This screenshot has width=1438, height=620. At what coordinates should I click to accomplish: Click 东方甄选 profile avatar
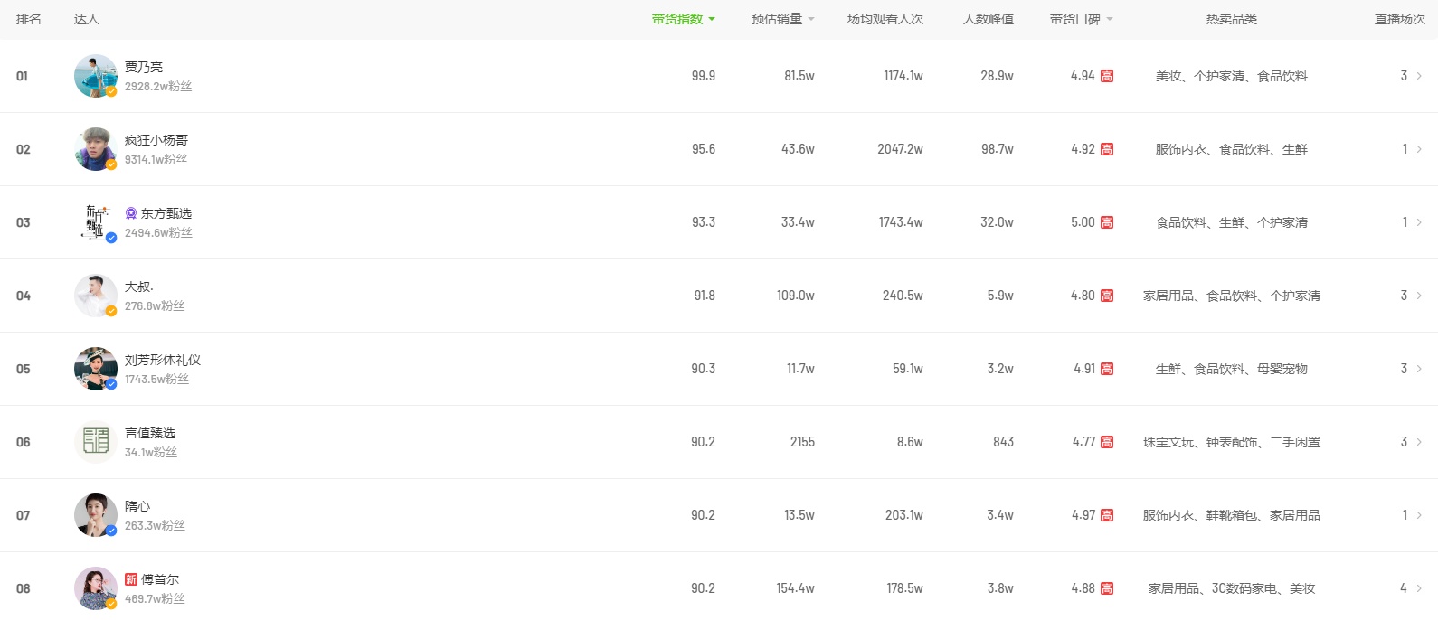(x=96, y=222)
